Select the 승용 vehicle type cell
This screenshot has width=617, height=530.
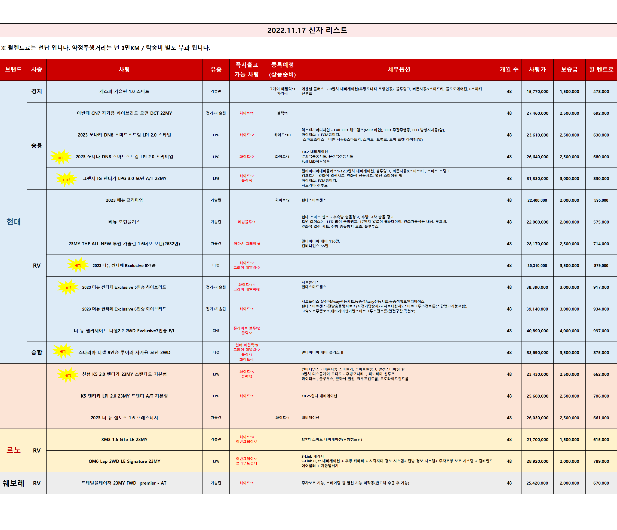click(x=37, y=146)
